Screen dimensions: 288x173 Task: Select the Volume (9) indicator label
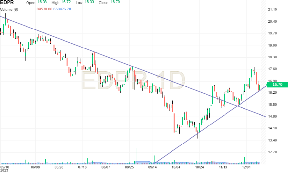tap(9, 10)
